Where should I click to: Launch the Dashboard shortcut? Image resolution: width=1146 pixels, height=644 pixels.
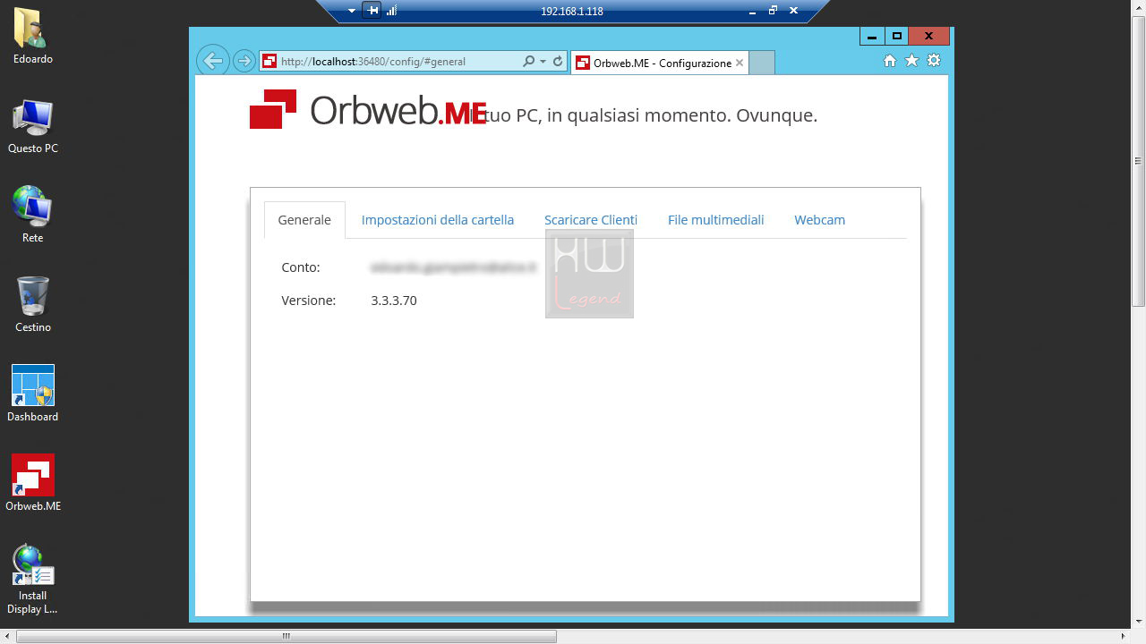[32, 394]
